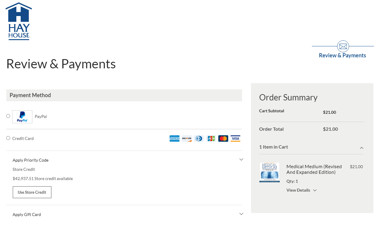Image resolution: width=379 pixels, height=235 pixels.
Task: Expand View Details for the cart item
Action: coord(301,190)
